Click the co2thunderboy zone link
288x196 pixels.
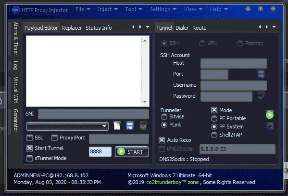[x=173, y=182]
